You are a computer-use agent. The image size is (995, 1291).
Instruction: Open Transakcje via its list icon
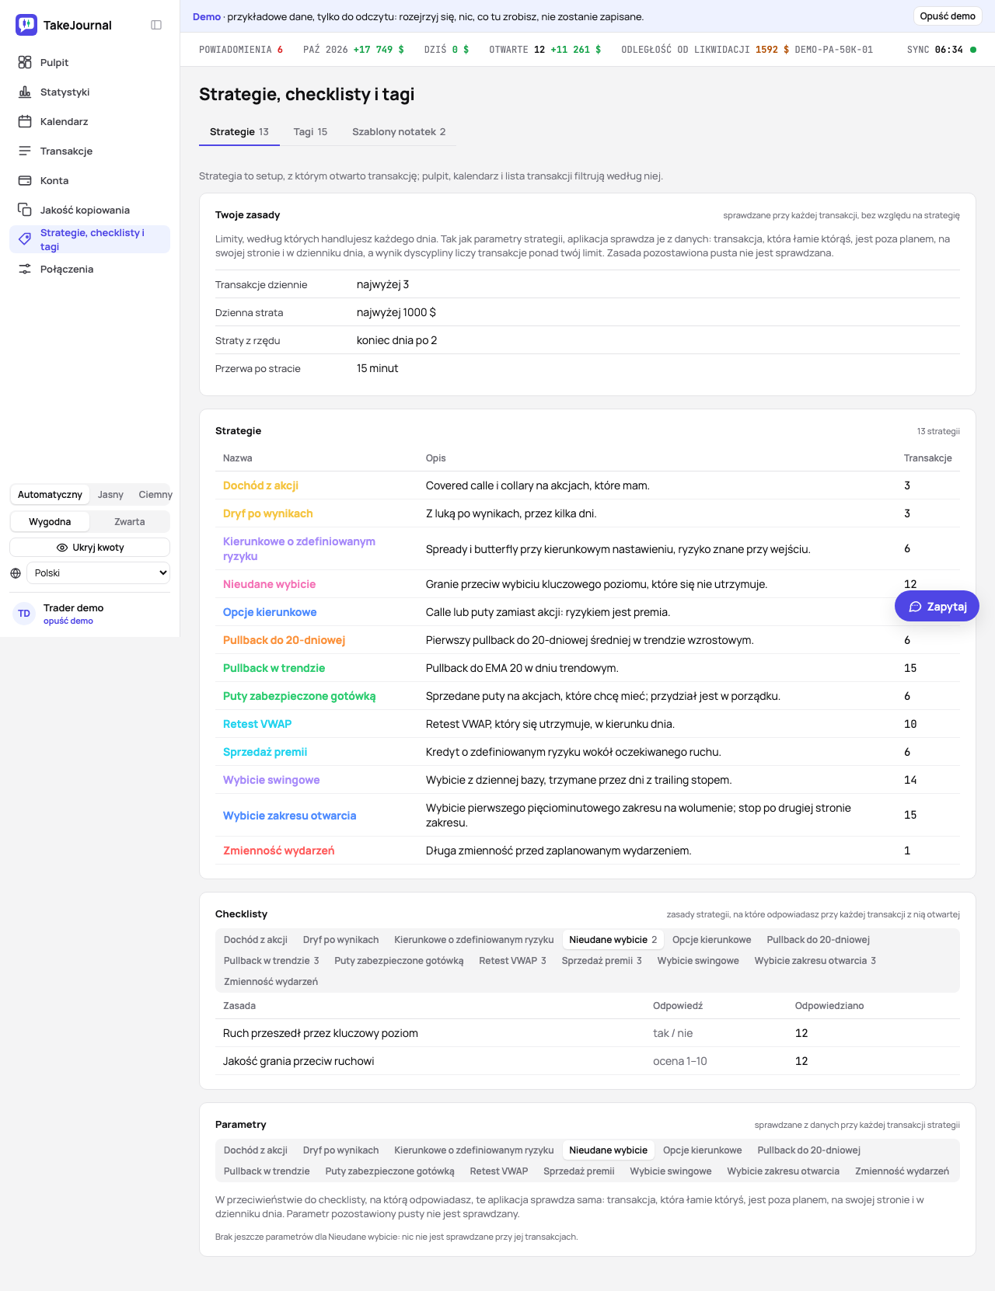pyautogui.click(x=25, y=151)
